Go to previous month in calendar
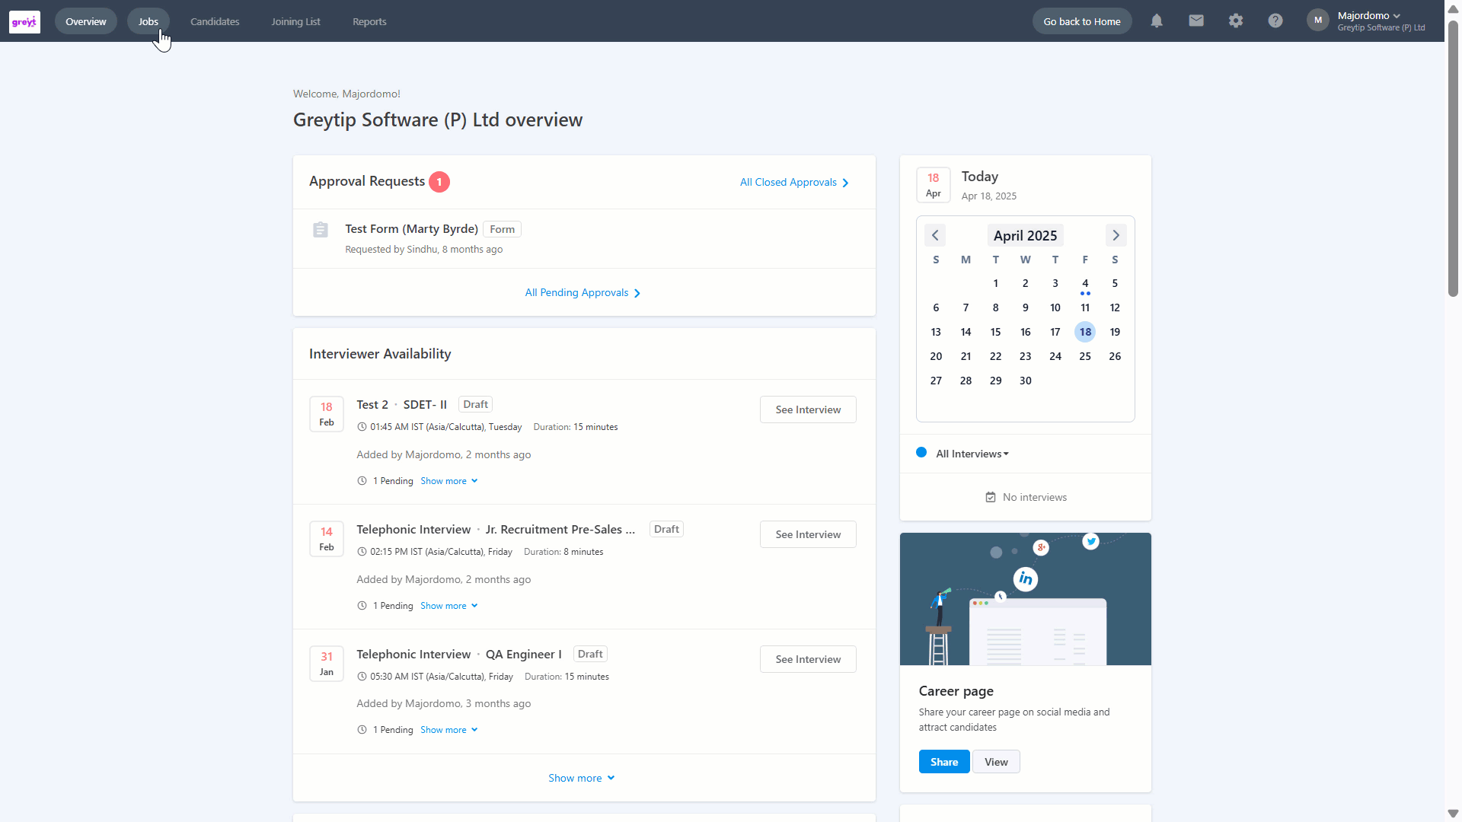Image resolution: width=1462 pixels, height=822 pixels. click(935, 235)
